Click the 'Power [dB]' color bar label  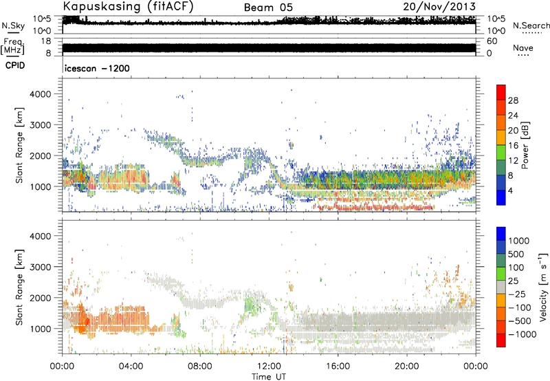click(525, 145)
